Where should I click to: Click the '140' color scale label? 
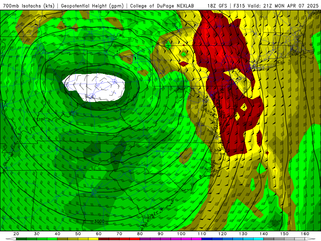264,234
